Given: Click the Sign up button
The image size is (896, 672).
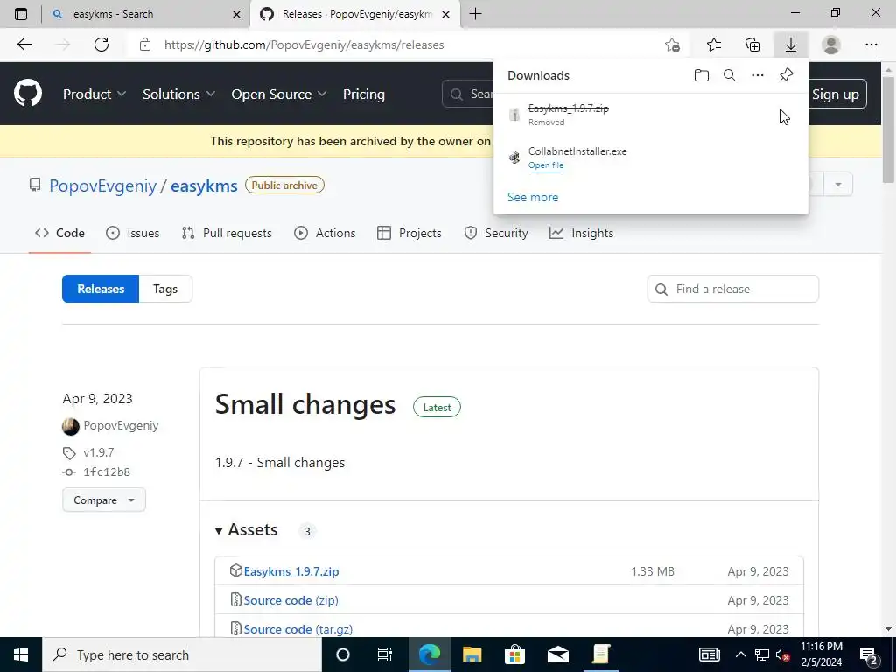Looking at the screenshot, I should [836, 94].
